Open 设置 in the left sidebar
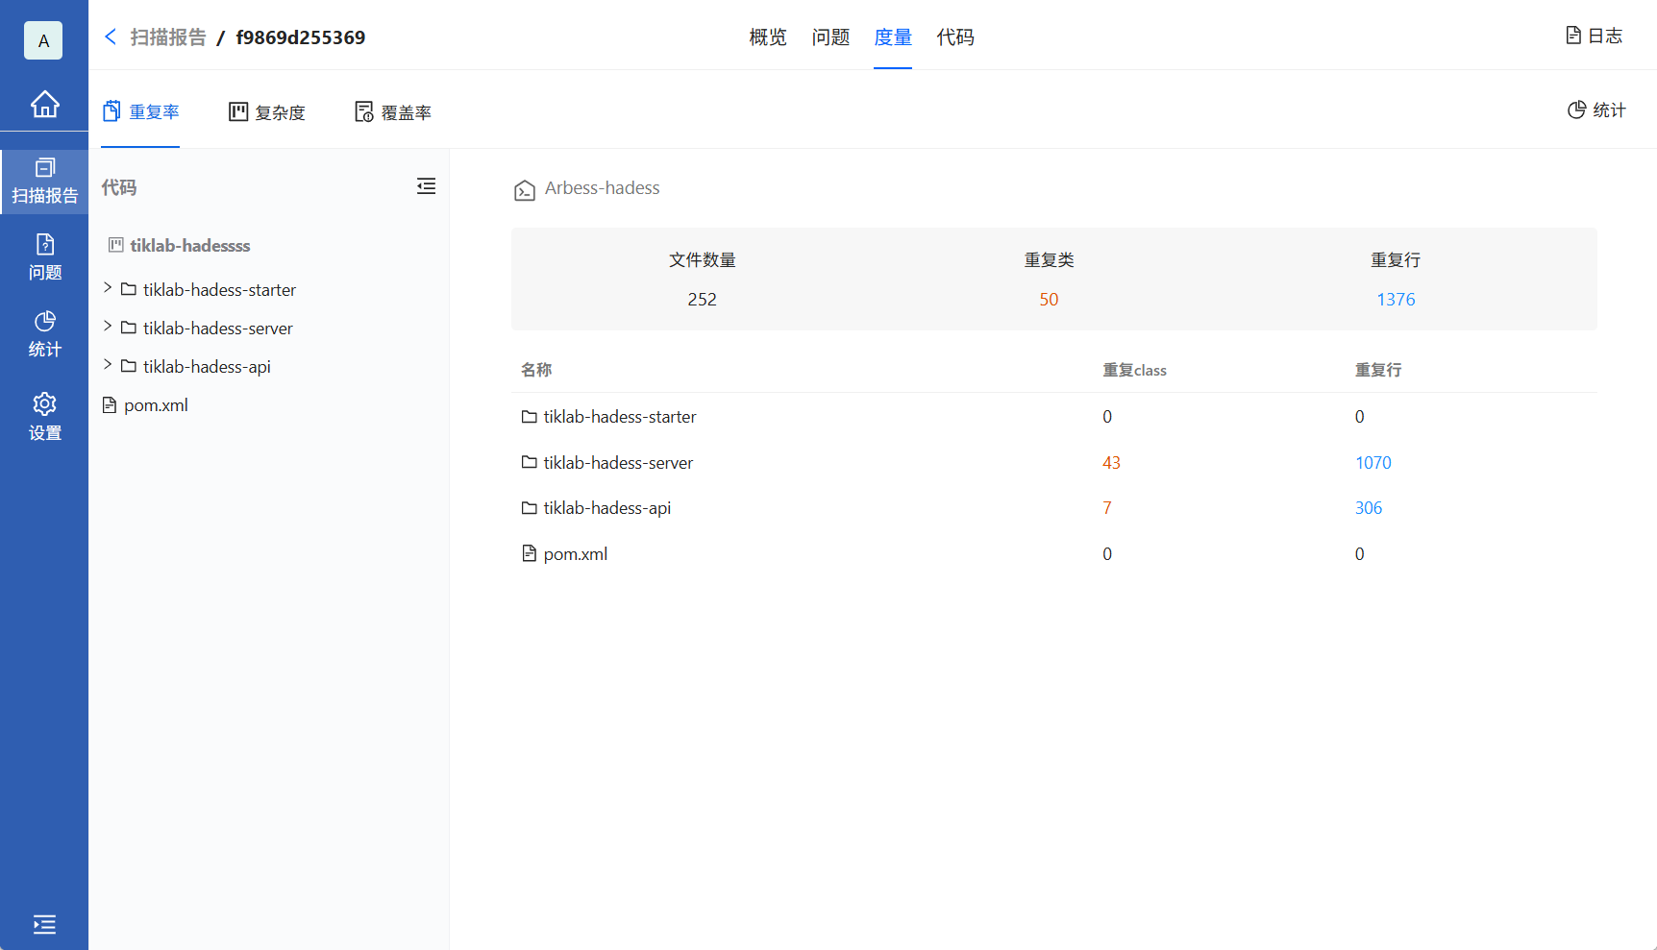The image size is (1657, 950). coord(44,417)
